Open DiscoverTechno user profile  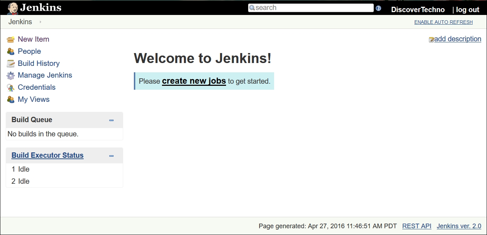coord(418,10)
